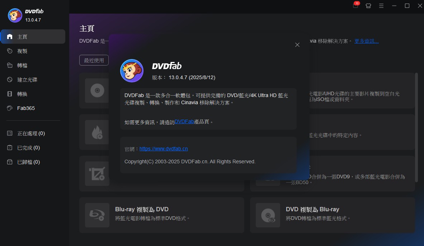The image size is (424, 246).
Task: Click the 主頁 page heading
Action: click(x=87, y=28)
